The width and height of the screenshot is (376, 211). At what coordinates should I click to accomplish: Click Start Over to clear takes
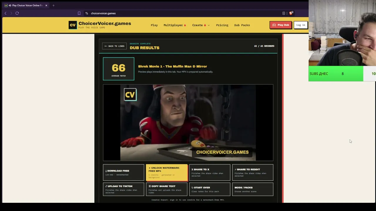click(x=210, y=189)
